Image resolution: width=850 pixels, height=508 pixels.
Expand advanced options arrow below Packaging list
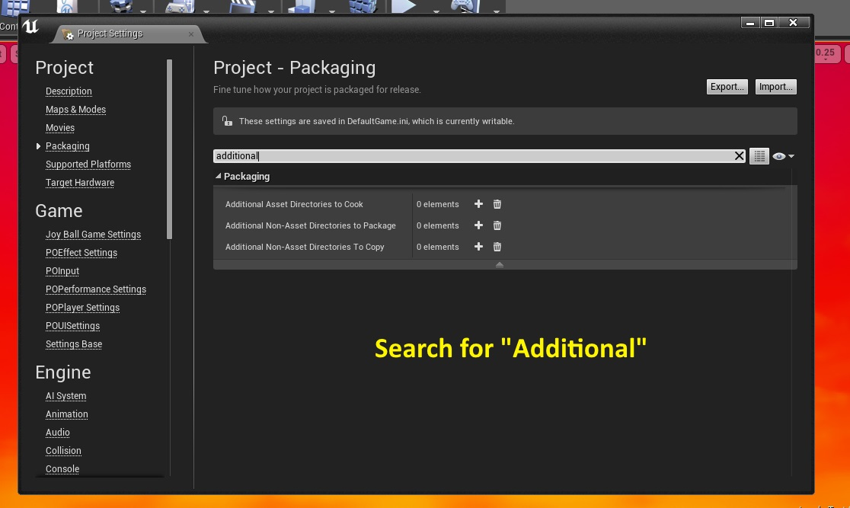point(500,264)
